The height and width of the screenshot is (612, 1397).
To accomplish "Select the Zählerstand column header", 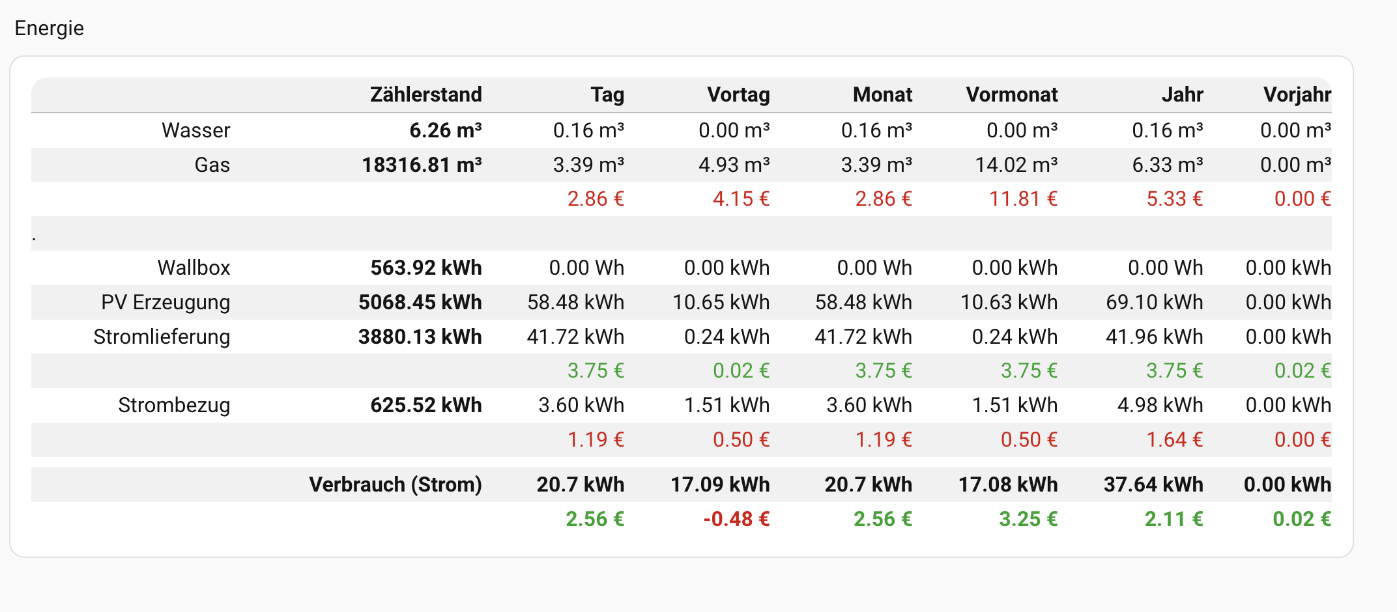I will coord(425,95).
